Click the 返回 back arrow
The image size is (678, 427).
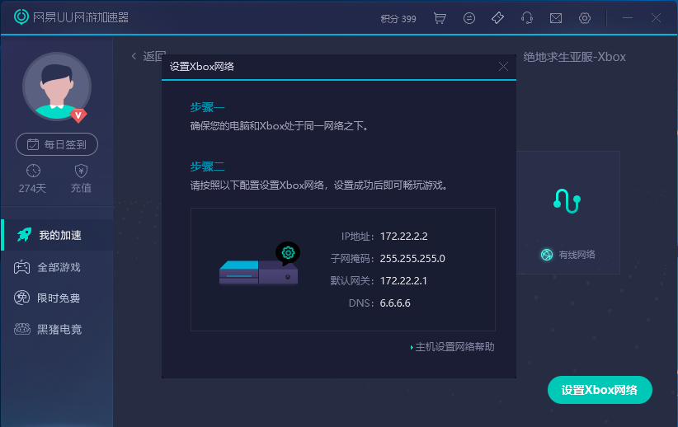coord(134,56)
